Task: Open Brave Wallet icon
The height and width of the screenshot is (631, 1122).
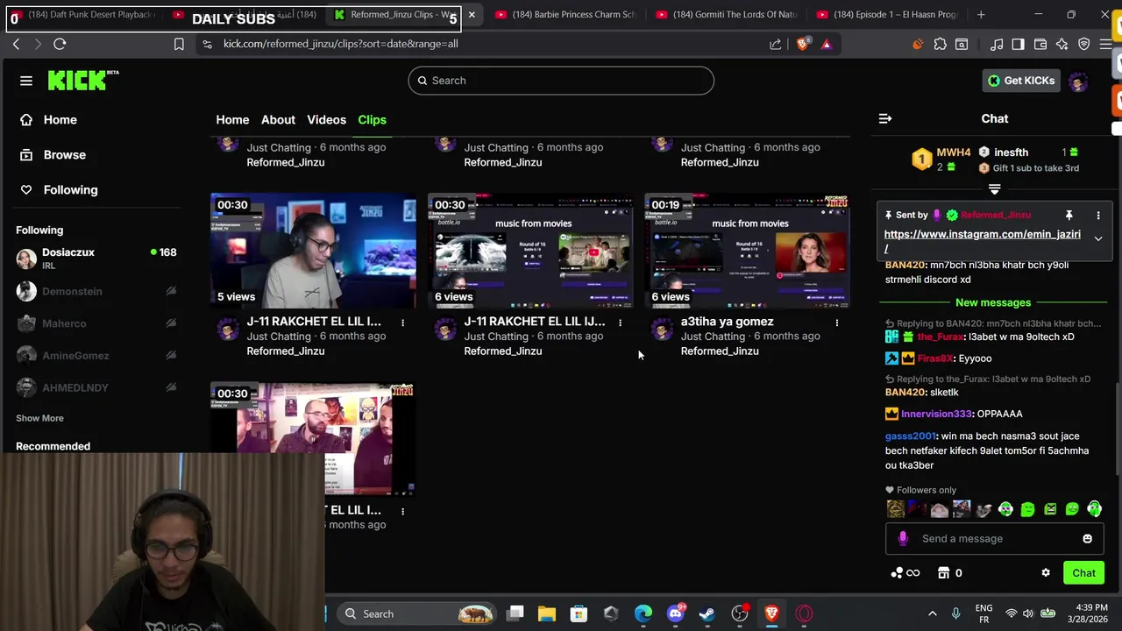Action: click(x=1040, y=44)
